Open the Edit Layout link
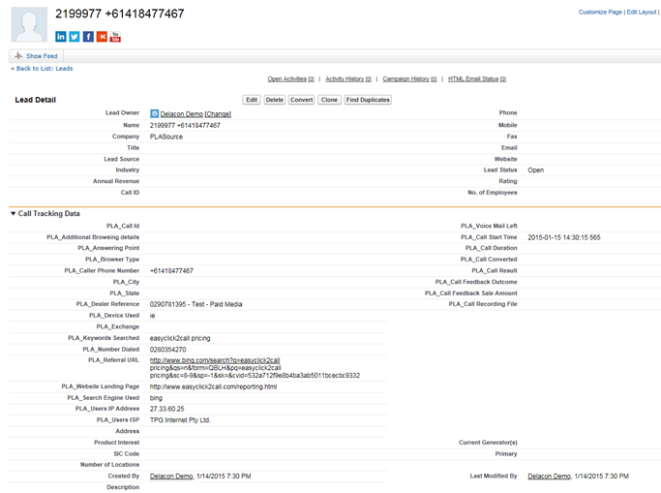Screen dimensions: 661x493 (x=642, y=12)
